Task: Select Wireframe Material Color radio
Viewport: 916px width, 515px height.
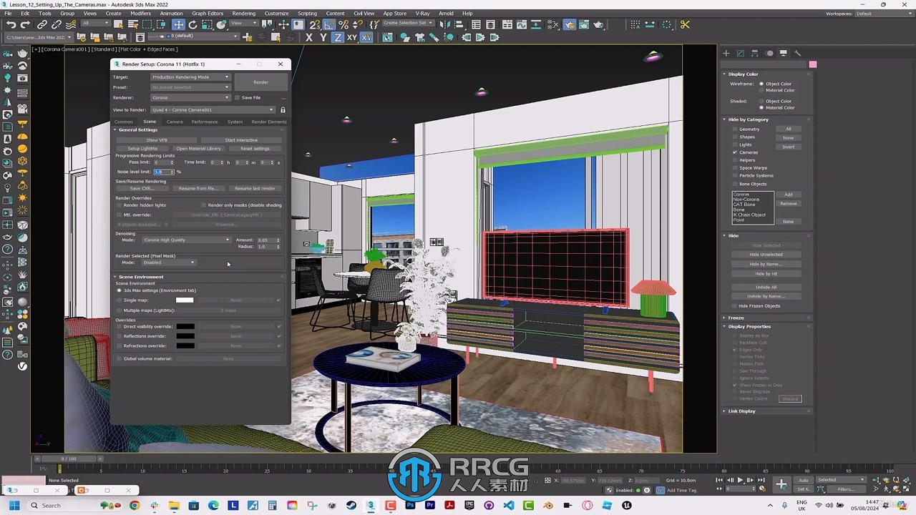Action: [x=761, y=90]
